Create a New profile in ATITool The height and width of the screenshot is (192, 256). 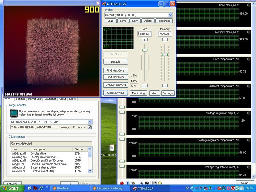pyautogui.click(x=135, y=21)
